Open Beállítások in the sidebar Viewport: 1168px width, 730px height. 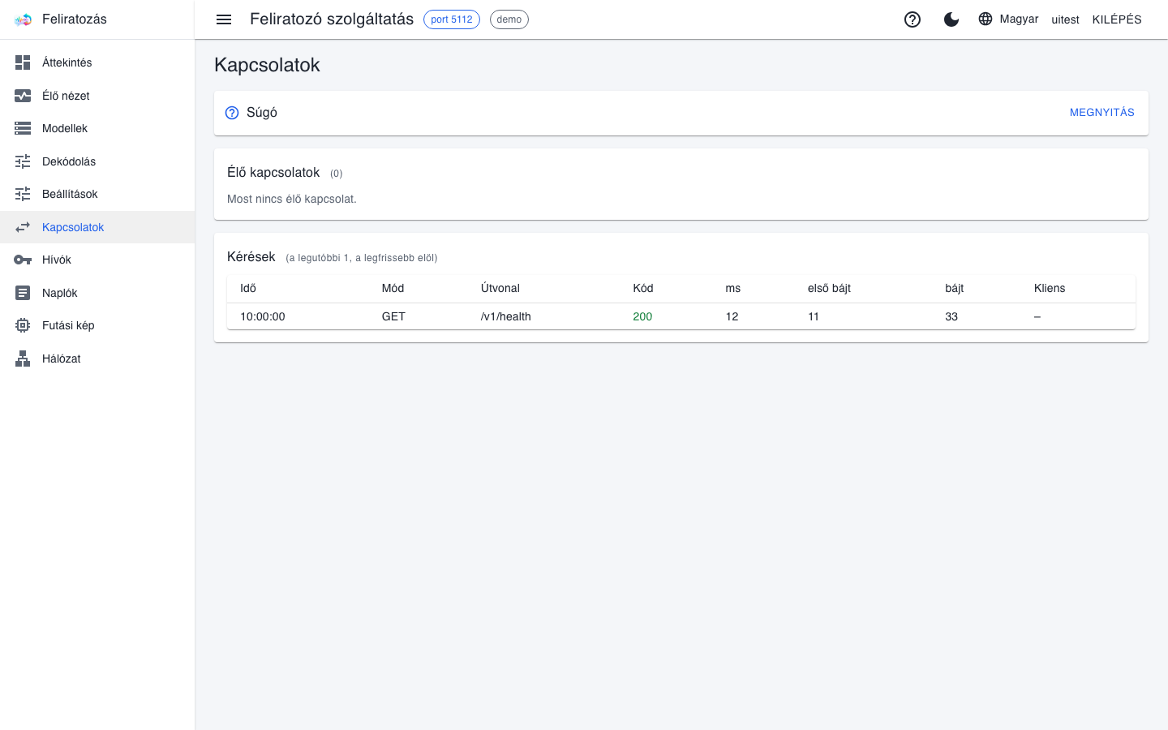click(97, 194)
